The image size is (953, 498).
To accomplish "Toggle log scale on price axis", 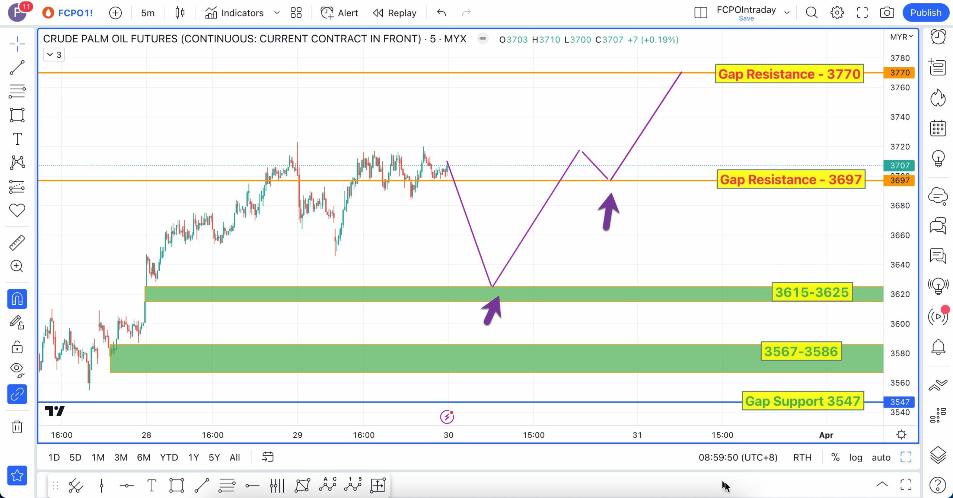I will click(855, 457).
